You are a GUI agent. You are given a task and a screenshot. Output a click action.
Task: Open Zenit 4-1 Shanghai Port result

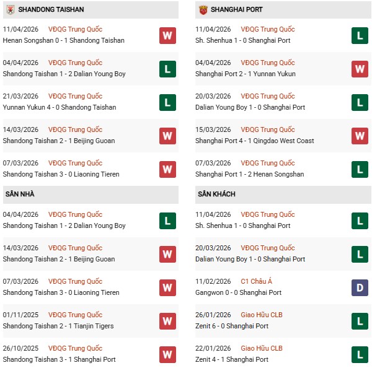[x=232, y=359]
